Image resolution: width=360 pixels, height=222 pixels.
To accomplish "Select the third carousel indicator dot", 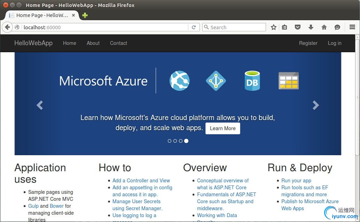I will [x=181, y=141].
